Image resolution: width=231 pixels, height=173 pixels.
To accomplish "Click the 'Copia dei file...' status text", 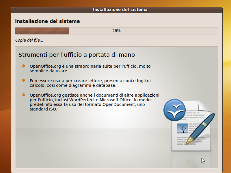I will pos(29,40).
